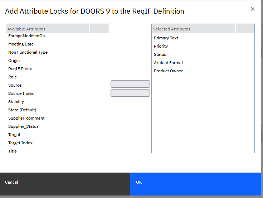Viewport: 263px width, 198px height.
Task: Choose the Origin attribute
Action: pyautogui.click(x=14, y=61)
